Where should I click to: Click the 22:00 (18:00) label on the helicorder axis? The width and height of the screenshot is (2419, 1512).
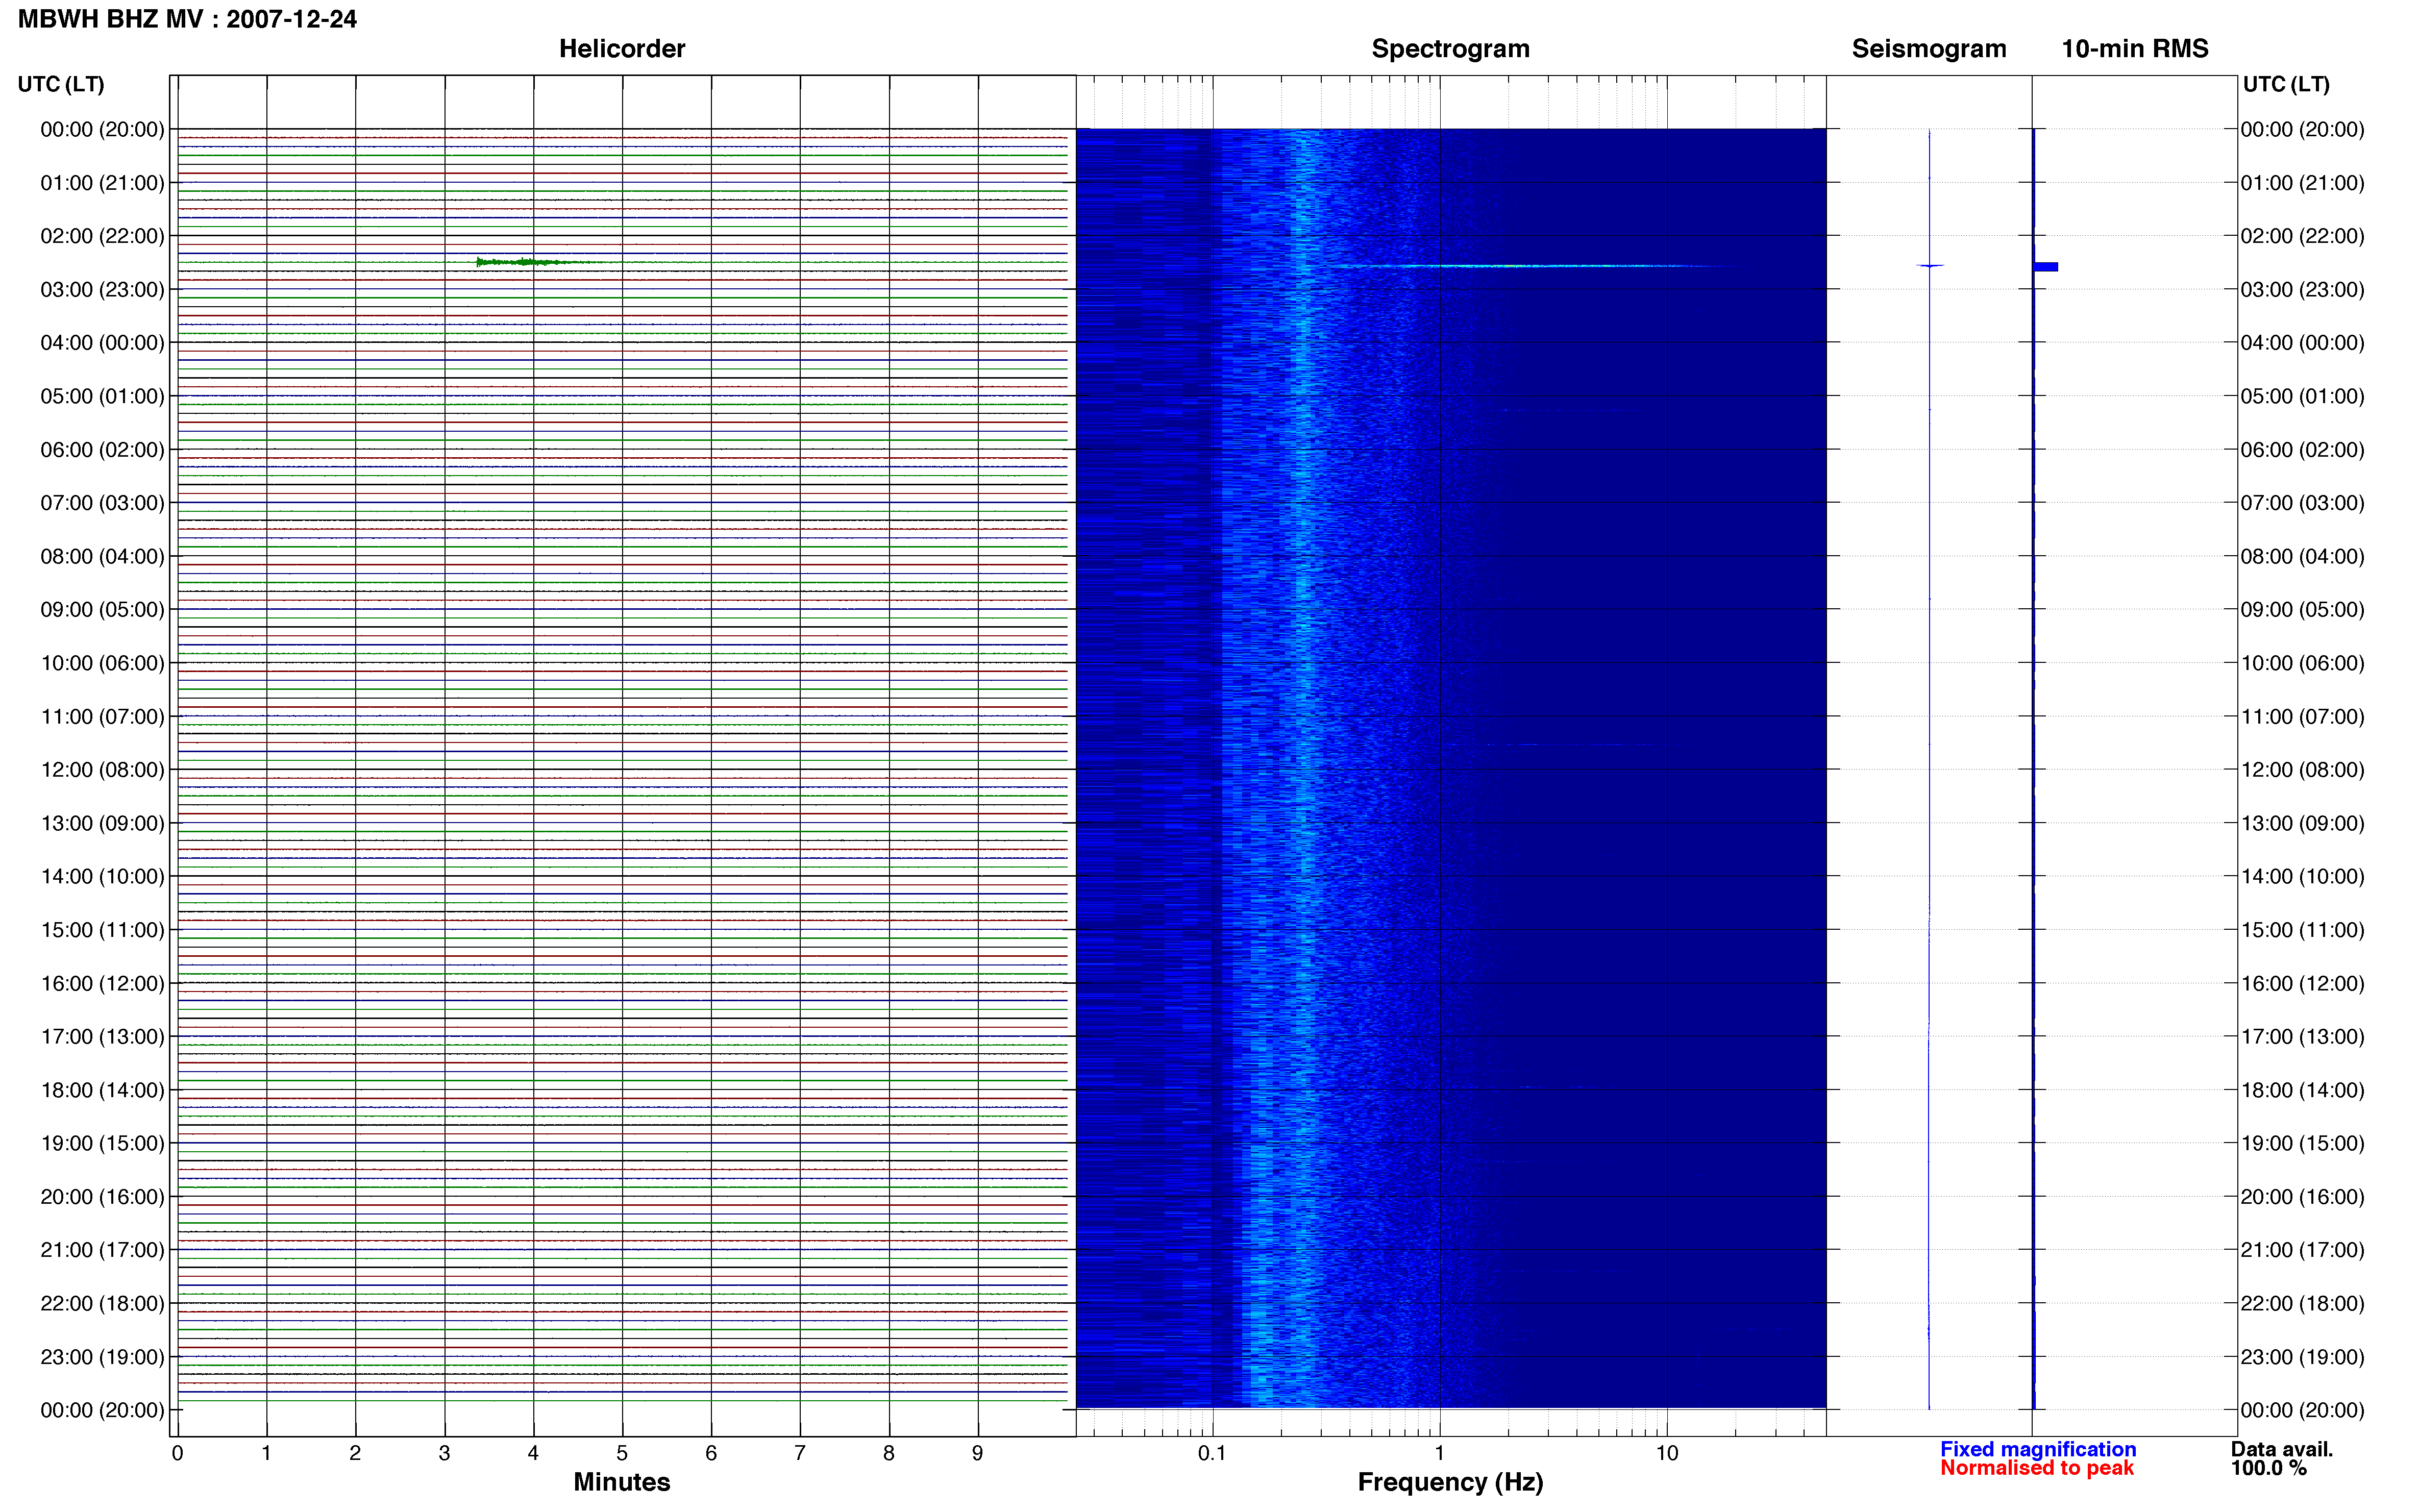coord(102,1304)
